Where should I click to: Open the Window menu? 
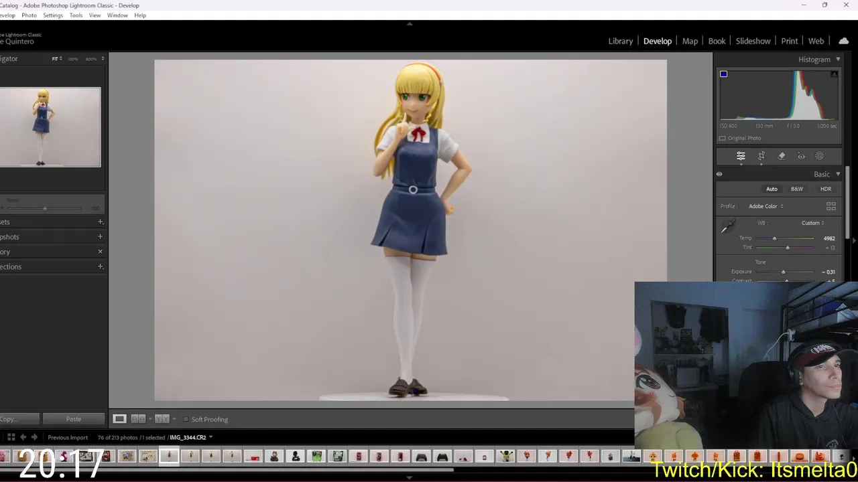click(117, 15)
